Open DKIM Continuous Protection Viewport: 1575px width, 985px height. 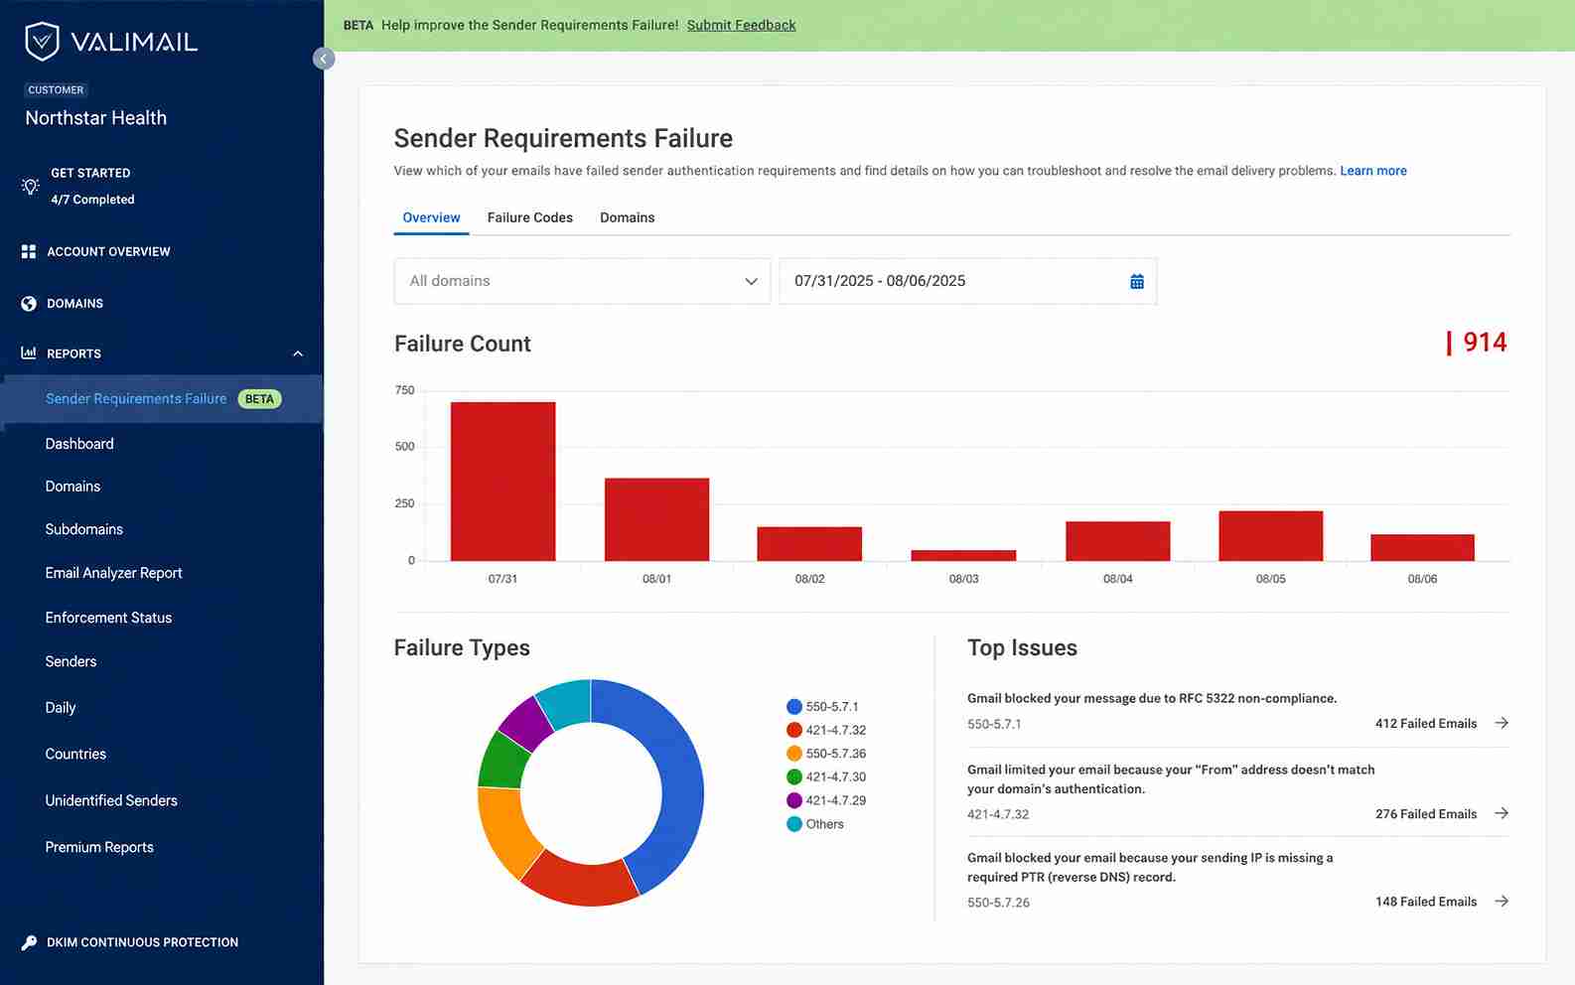tap(142, 942)
